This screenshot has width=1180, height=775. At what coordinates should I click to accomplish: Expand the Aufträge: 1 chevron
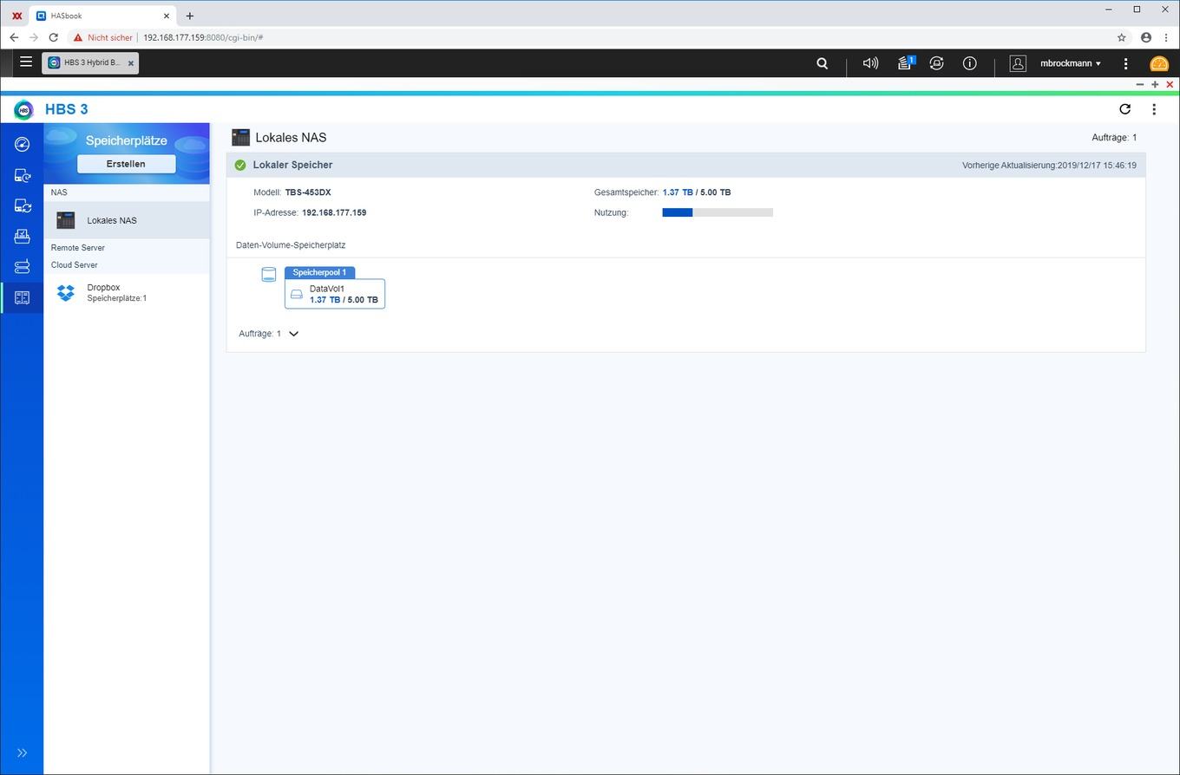pyautogui.click(x=293, y=334)
